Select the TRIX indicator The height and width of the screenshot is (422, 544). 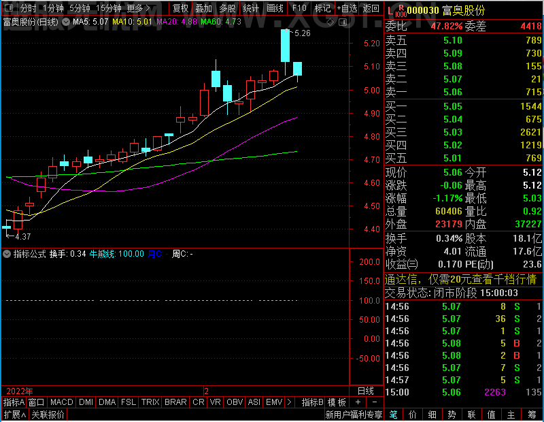pyautogui.click(x=150, y=402)
